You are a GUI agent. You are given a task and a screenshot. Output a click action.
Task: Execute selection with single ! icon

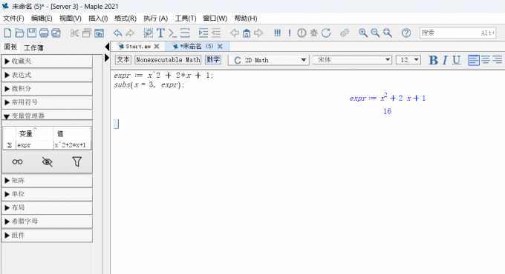click(290, 33)
